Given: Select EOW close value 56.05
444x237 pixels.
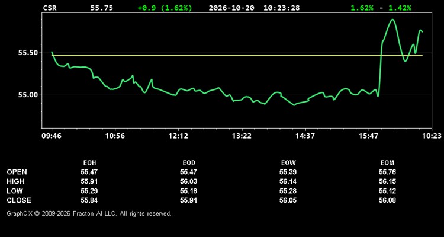Looking at the screenshot, I should pyautogui.click(x=288, y=200).
